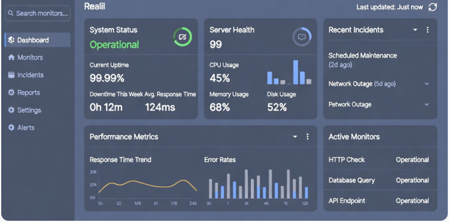Open Recent Incidents dropdown arrow
This screenshot has width=449, height=222.
point(415,30)
